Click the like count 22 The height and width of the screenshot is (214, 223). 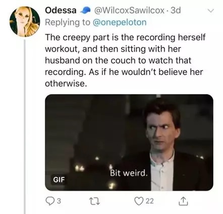click(149, 201)
